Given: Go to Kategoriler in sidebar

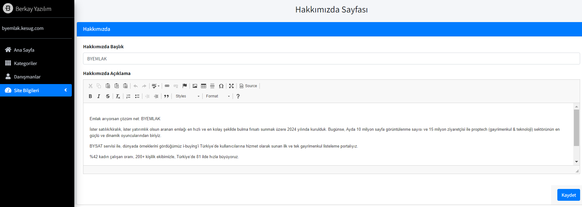Looking at the screenshot, I should (x=25, y=64).
